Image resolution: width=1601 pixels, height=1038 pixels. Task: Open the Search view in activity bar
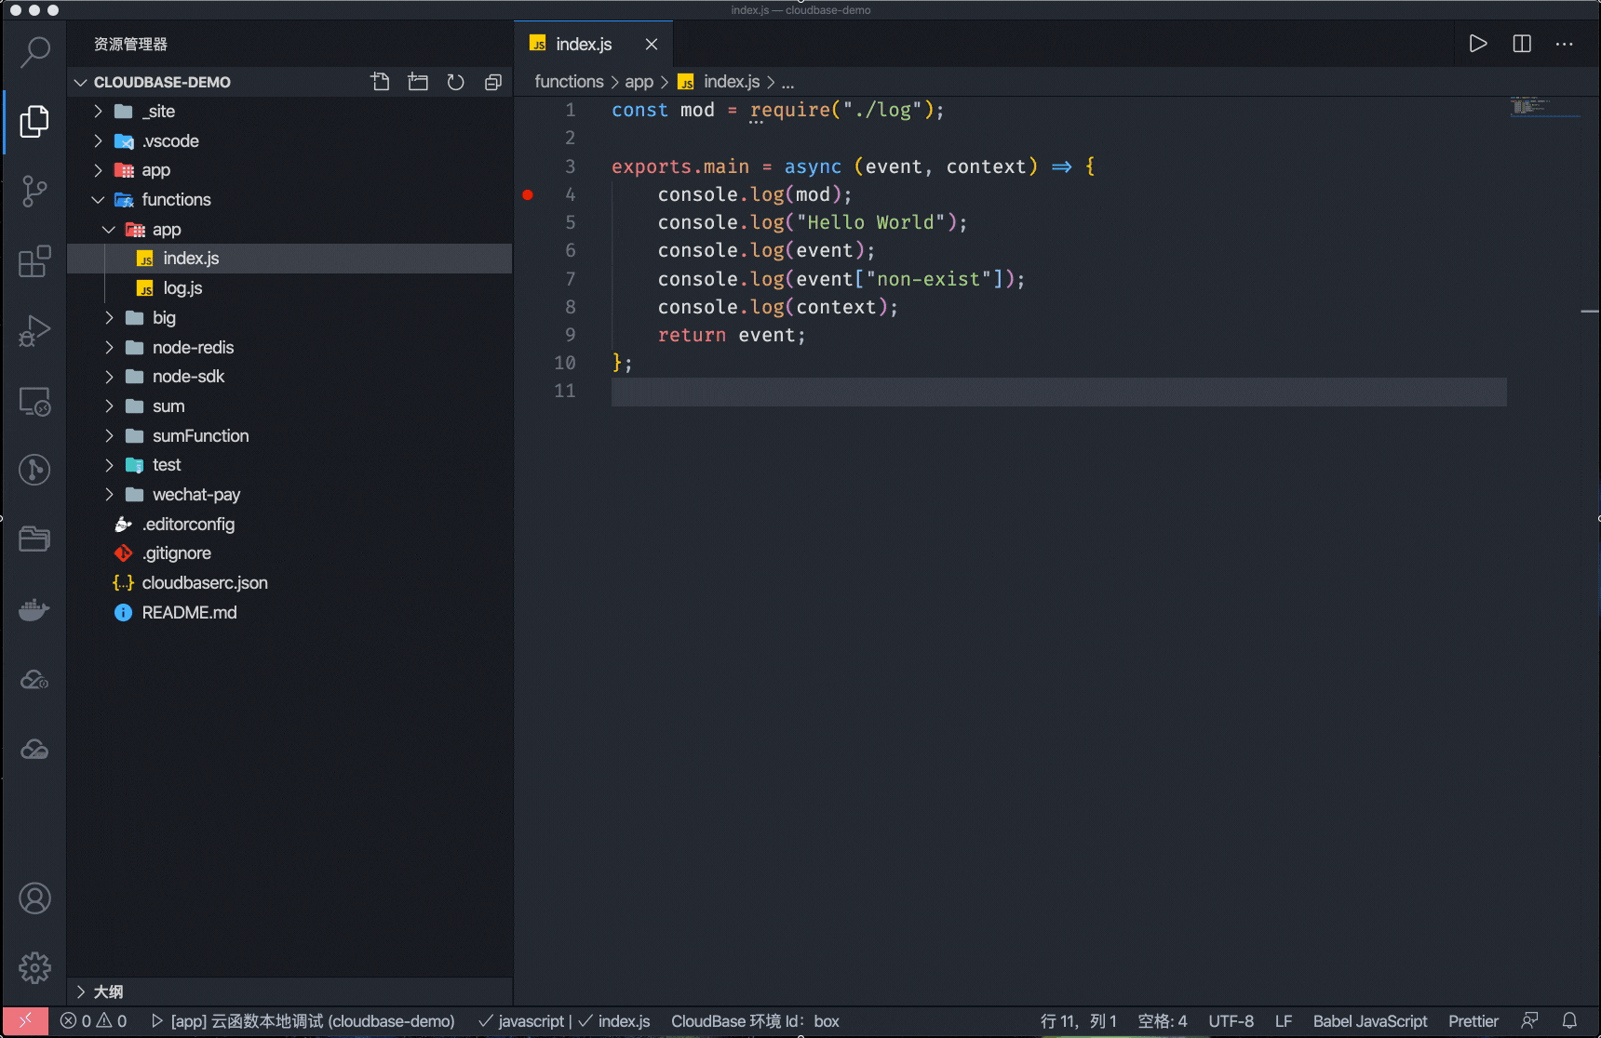[34, 51]
